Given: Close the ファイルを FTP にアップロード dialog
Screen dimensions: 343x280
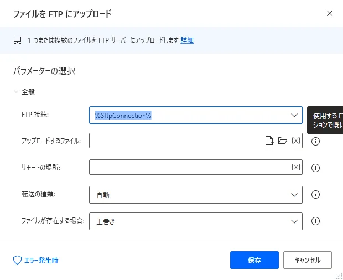Looking at the screenshot, I should [330, 13].
